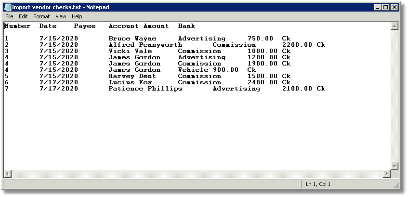Click the 'Number' header text
408x197 pixels.
(17, 26)
